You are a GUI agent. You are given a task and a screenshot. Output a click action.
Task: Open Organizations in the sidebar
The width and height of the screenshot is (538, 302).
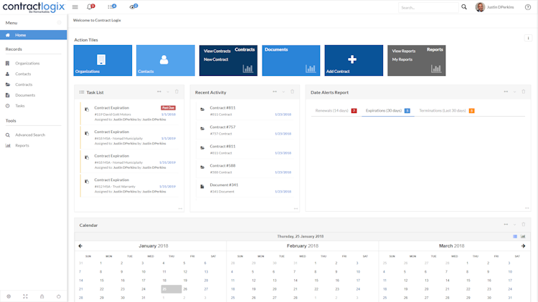click(27, 64)
